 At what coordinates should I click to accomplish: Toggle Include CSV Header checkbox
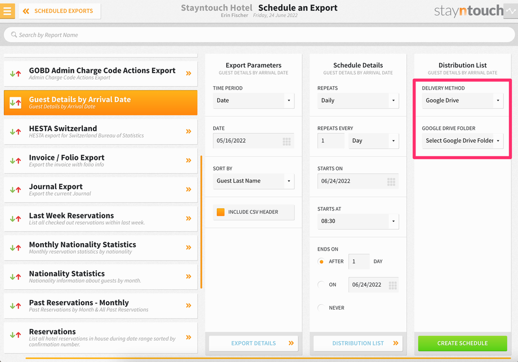(221, 212)
